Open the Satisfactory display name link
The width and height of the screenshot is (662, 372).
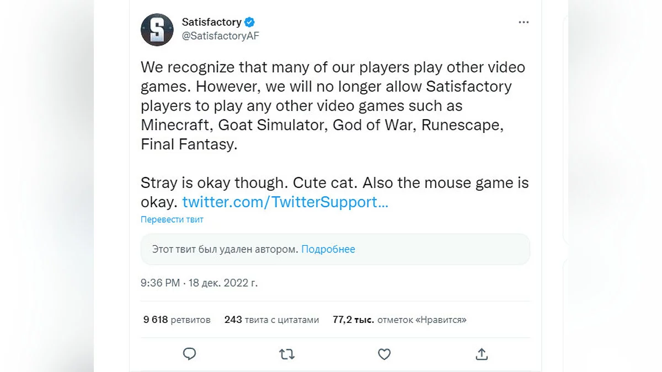pyautogui.click(x=211, y=22)
